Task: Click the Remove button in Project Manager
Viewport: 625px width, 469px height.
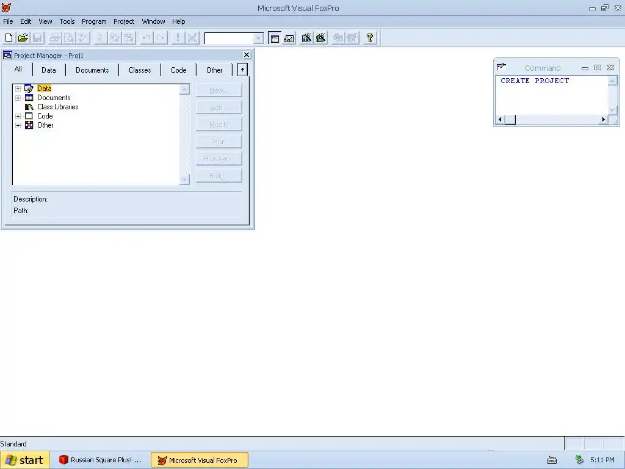Action: coord(219,159)
